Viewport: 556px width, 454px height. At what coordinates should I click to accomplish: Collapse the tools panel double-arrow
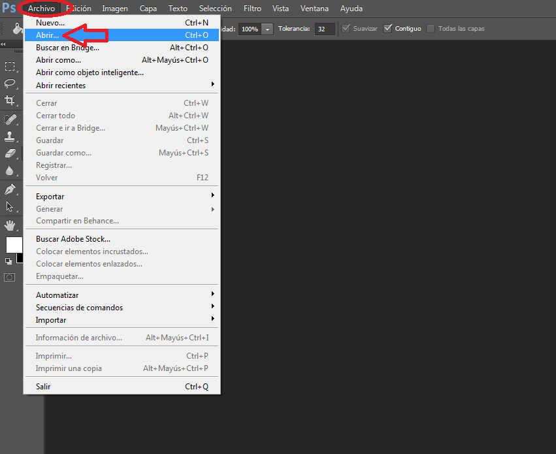3,44
